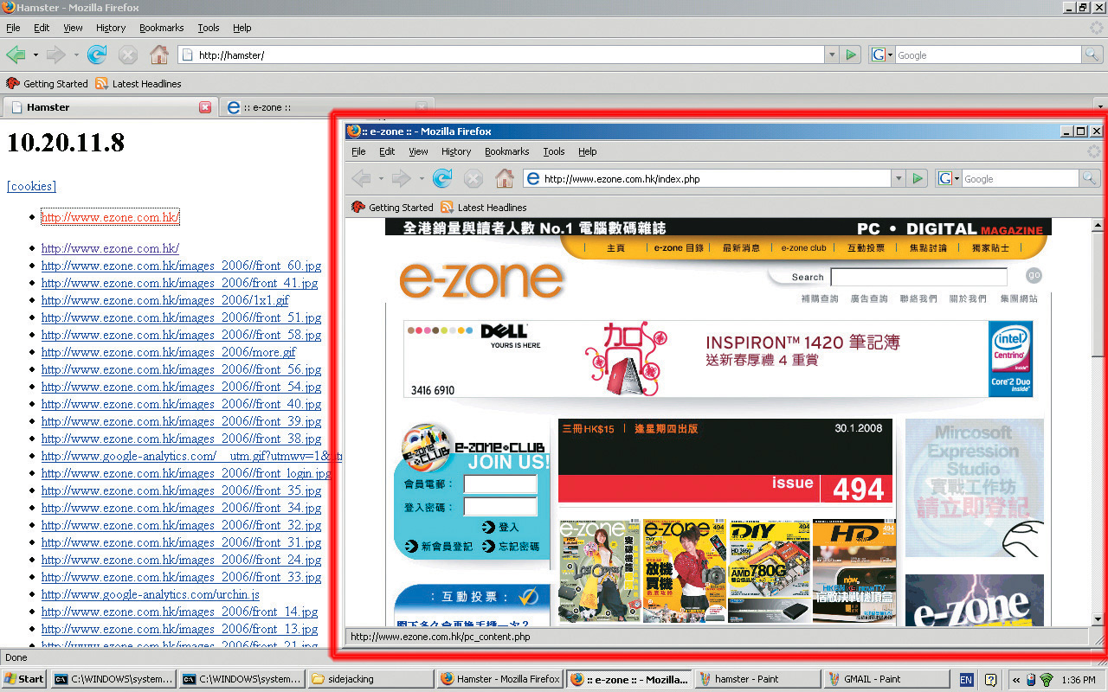Open back history dropdown in e-zone window
Viewport: 1108px width, 692px height.
pyautogui.click(x=382, y=178)
